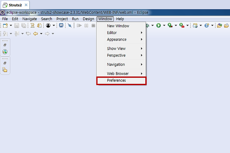Open the External Tools dropdown arrow

pyautogui.click(x=188, y=25)
